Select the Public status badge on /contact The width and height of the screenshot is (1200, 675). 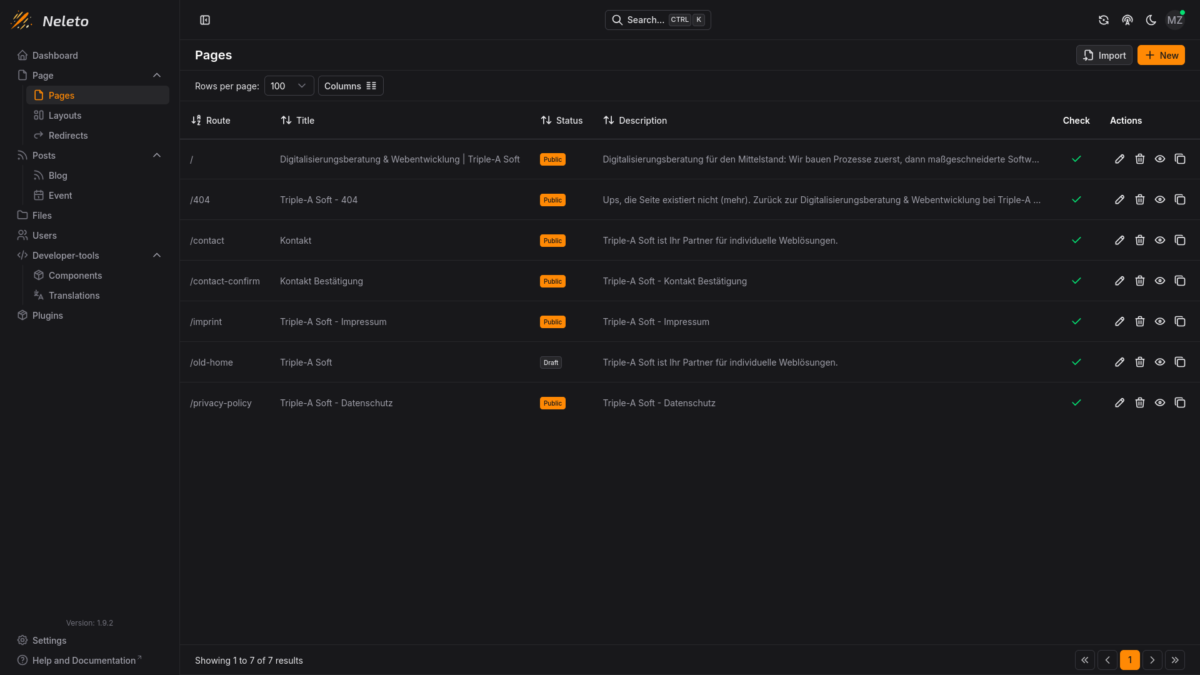[552, 240]
